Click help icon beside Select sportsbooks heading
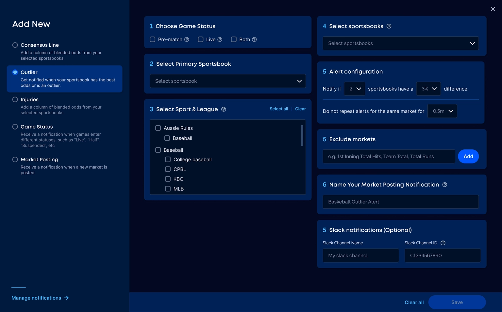 pos(389,26)
